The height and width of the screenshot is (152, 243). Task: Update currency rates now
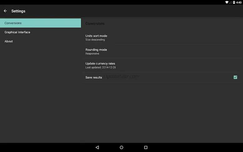coord(162,65)
